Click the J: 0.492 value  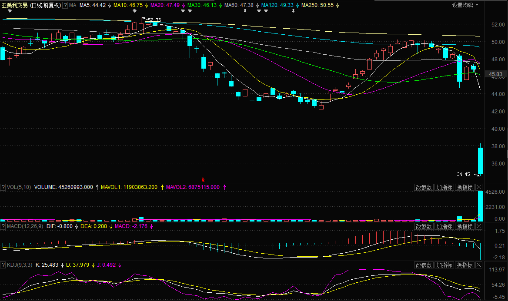coord(106,265)
